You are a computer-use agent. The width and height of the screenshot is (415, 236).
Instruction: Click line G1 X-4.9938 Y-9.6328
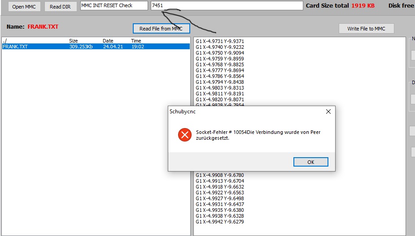coord(220,216)
